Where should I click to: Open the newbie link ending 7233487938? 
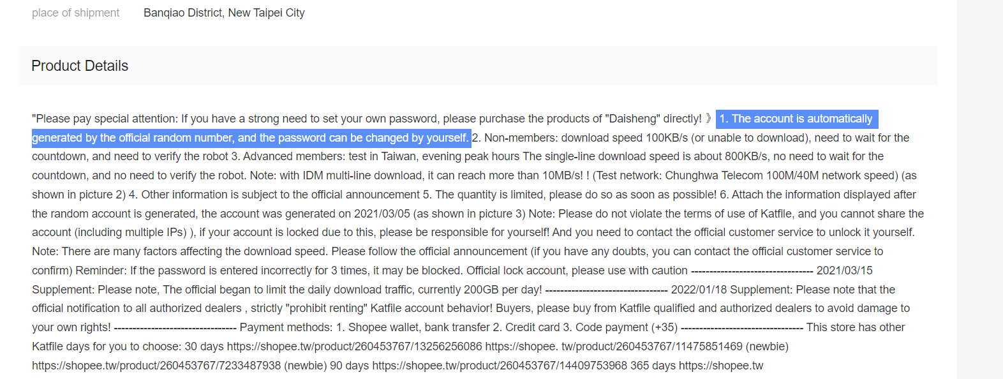click(x=156, y=366)
